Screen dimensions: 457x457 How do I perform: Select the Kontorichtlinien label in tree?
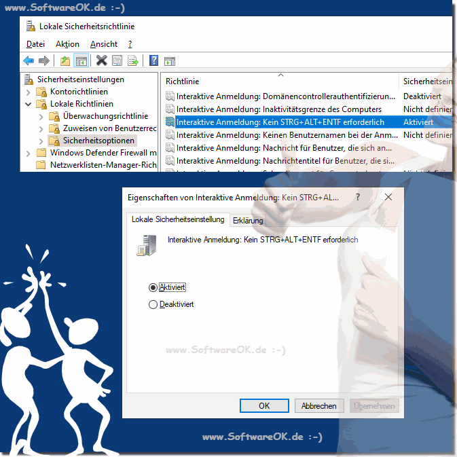(x=79, y=92)
